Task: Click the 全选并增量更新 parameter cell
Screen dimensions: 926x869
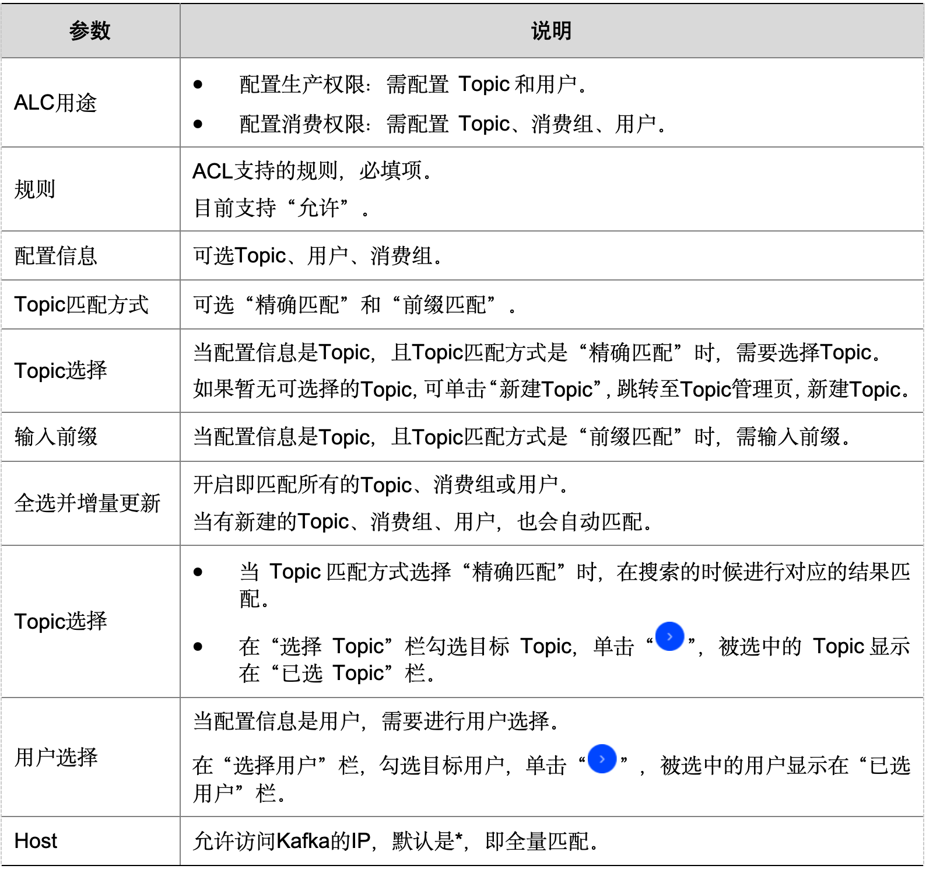Action: pyautogui.click(x=90, y=503)
